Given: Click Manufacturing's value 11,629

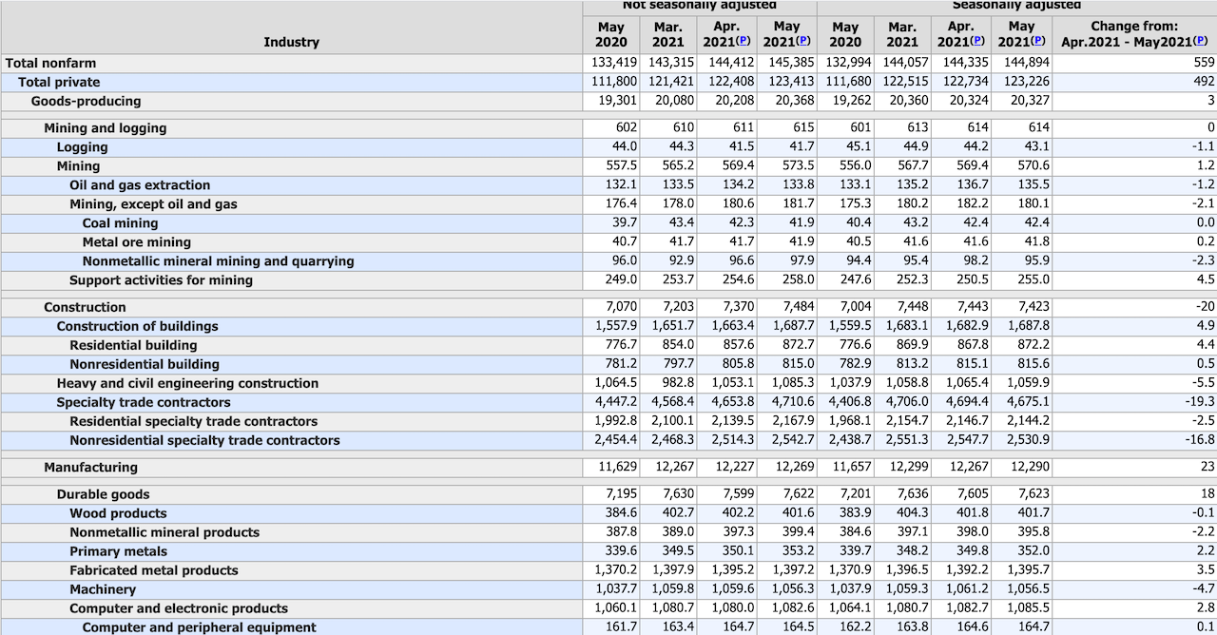Looking at the screenshot, I should [618, 467].
